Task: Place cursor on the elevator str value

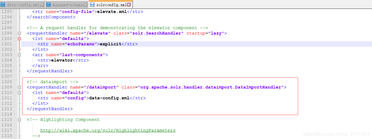Action: (62, 60)
